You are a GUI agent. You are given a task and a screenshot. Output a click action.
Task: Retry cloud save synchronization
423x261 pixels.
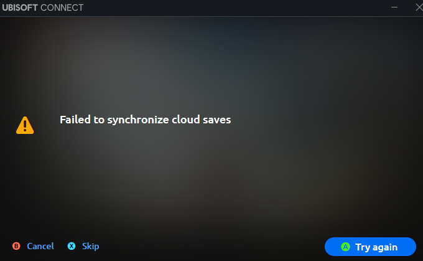point(370,247)
